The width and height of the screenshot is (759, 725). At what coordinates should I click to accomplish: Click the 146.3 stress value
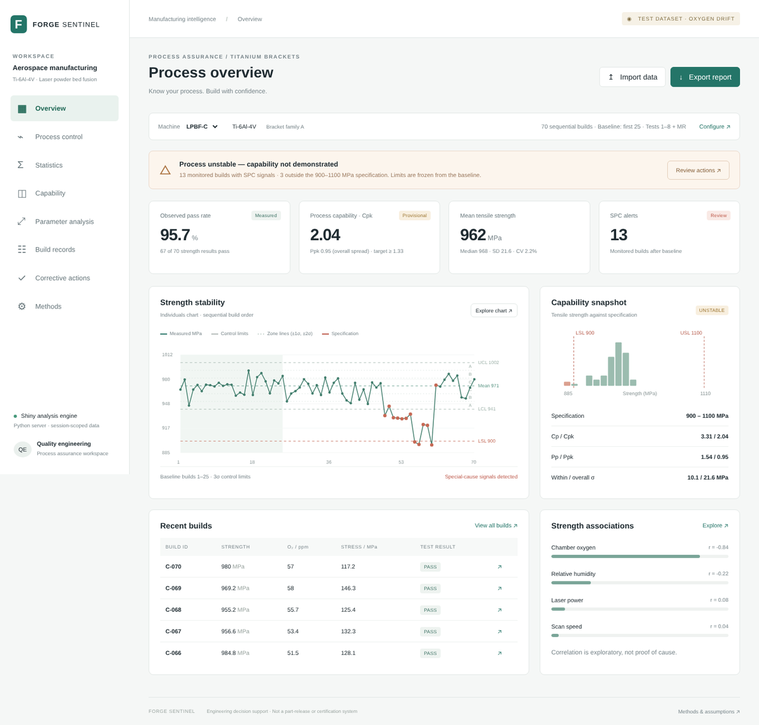tap(349, 588)
